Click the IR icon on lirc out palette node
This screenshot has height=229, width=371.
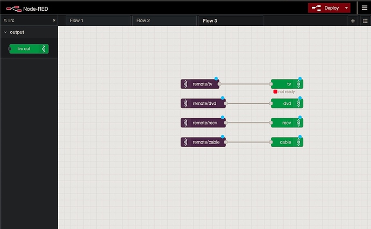pos(44,49)
